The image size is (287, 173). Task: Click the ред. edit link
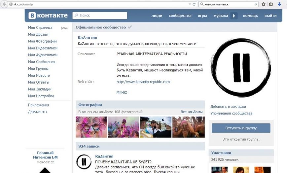pyautogui.click(x=65, y=28)
